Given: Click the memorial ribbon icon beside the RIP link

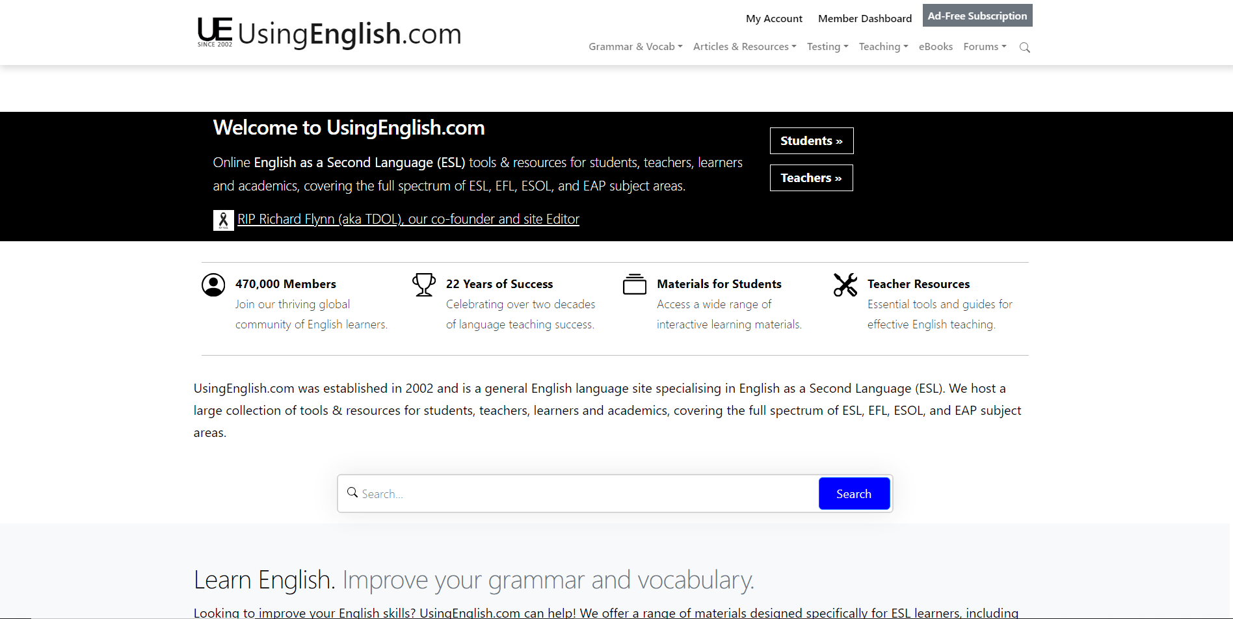Looking at the screenshot, I should pos(223,220).
